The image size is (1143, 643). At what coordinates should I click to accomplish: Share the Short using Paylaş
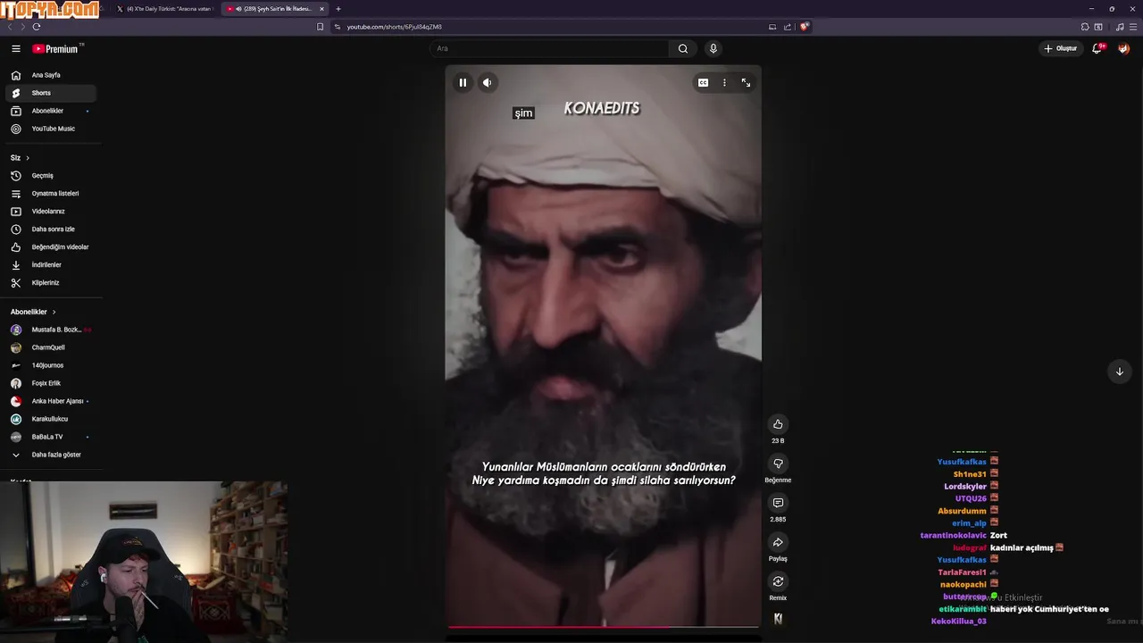coord(778,542)
